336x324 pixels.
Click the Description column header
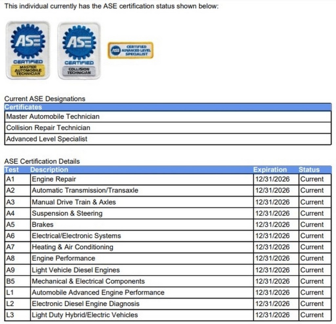49,170
